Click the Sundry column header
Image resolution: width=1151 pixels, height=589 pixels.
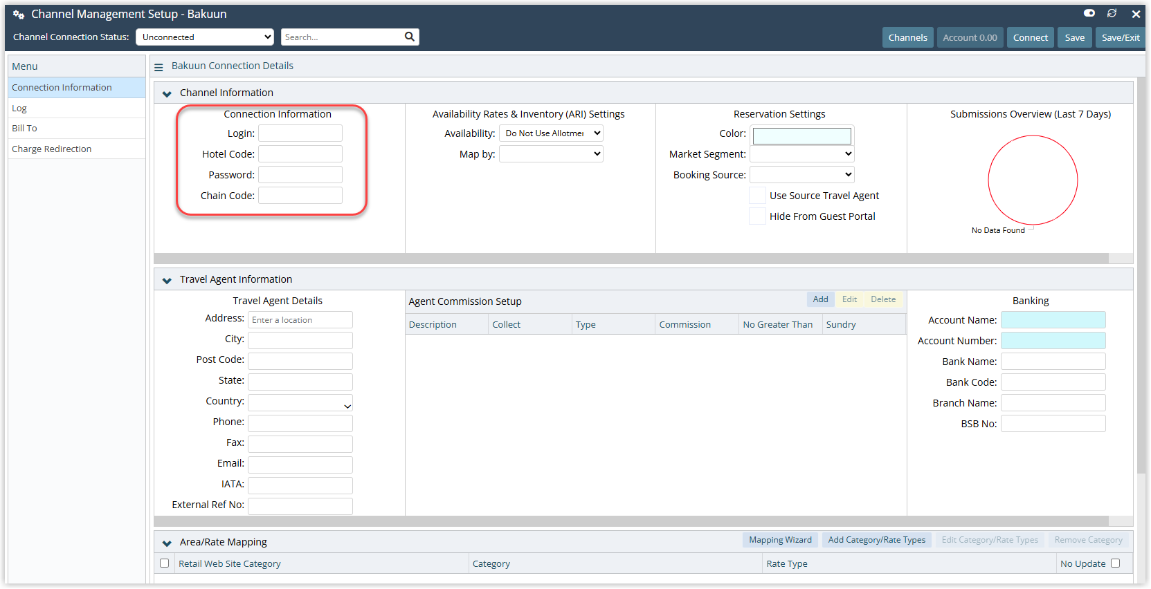(x=864, y=324)
